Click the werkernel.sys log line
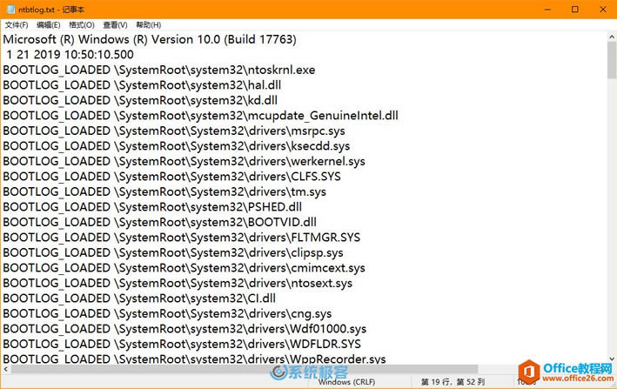The width and height of the screenshot is (617, 389). (x=184, y=161)
